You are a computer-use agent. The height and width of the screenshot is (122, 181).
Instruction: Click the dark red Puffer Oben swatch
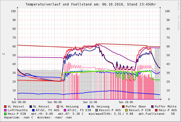(x=123, y=106)
